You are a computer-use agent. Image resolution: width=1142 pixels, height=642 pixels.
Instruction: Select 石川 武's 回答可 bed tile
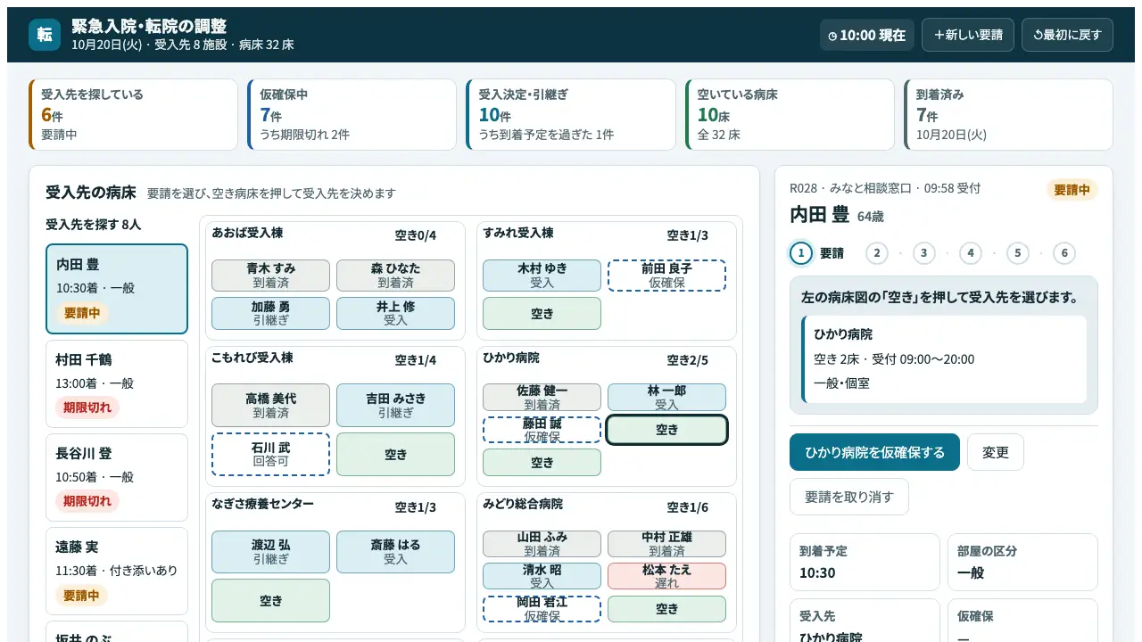pyautogui.click(x=270, y=455)
